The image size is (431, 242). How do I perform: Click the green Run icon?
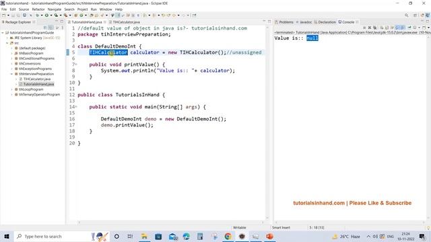pos(46,15)
